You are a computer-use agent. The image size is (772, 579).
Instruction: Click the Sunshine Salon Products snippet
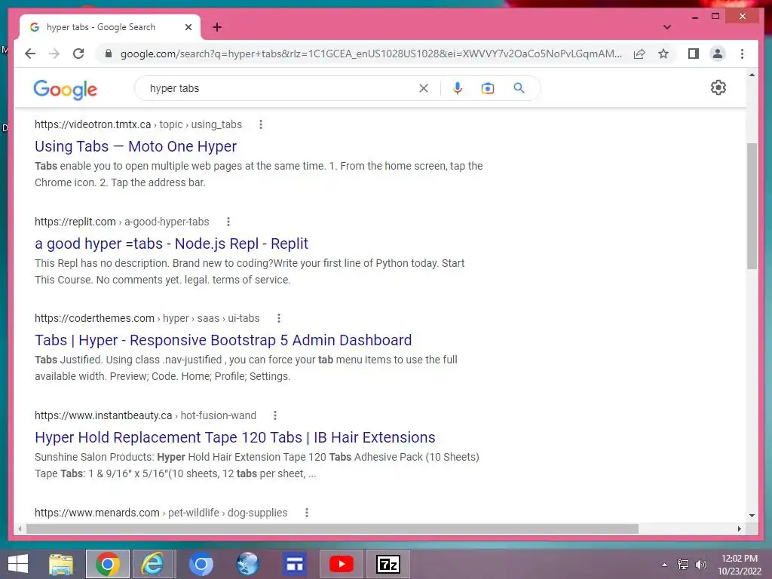tap(257, 465)
